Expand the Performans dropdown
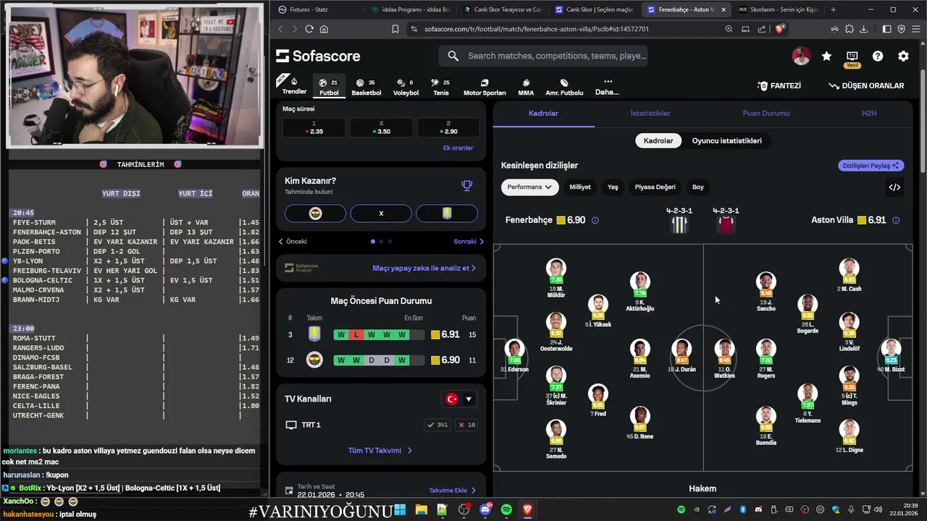Screen dimensions: 927x521 coord(529,187)
